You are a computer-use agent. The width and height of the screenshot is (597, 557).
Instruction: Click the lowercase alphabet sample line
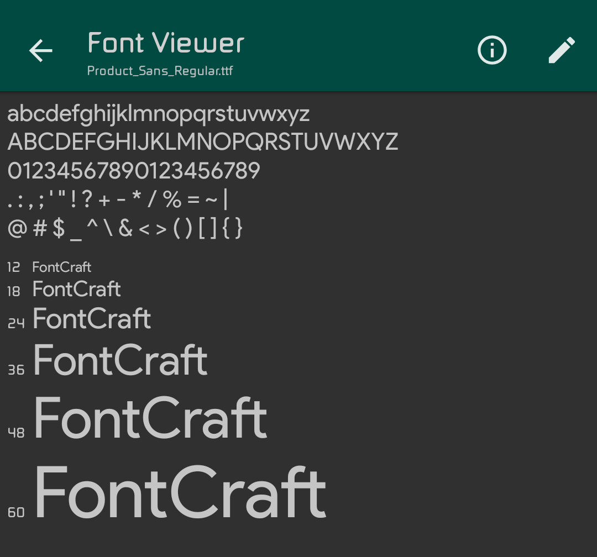159,114
